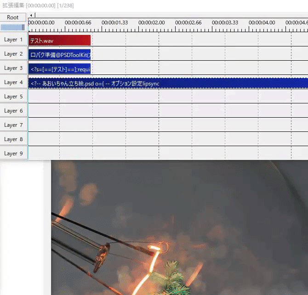Toggle visibility of Layer 9
This screenshot has height=295, width=308.
pos(13,153)
